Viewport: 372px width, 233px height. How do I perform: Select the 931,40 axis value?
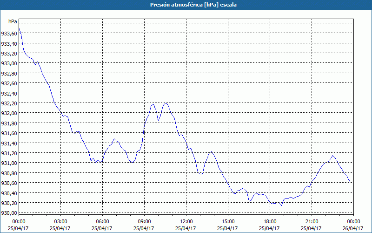pyautogui.click(x=9, y=143)
